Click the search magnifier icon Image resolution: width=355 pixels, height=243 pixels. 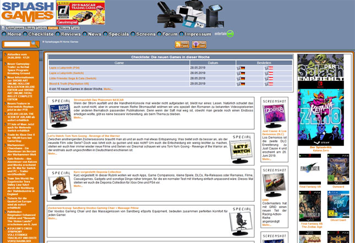35,44
